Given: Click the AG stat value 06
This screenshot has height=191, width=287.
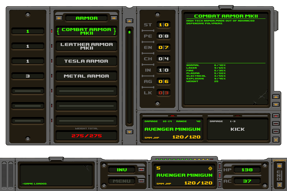Looking at the screenshot, I should (x=164, y=81).
